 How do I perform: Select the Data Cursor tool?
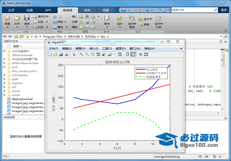(104, 54)
